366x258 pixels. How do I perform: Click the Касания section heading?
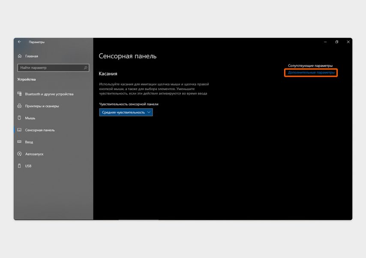tap(108, 74)
